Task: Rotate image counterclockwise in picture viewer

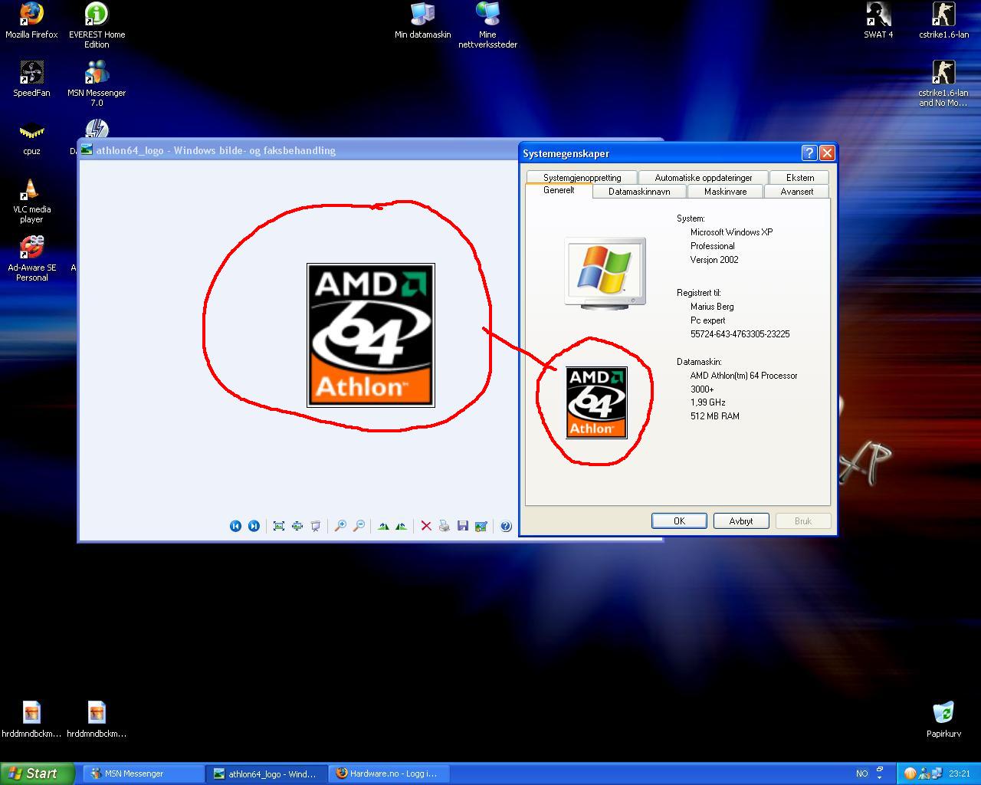Action: [x=401, y=526]
